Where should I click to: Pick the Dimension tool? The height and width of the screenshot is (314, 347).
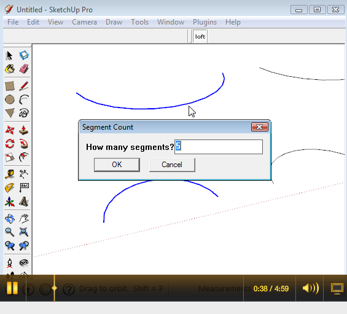tap(24, 175)
